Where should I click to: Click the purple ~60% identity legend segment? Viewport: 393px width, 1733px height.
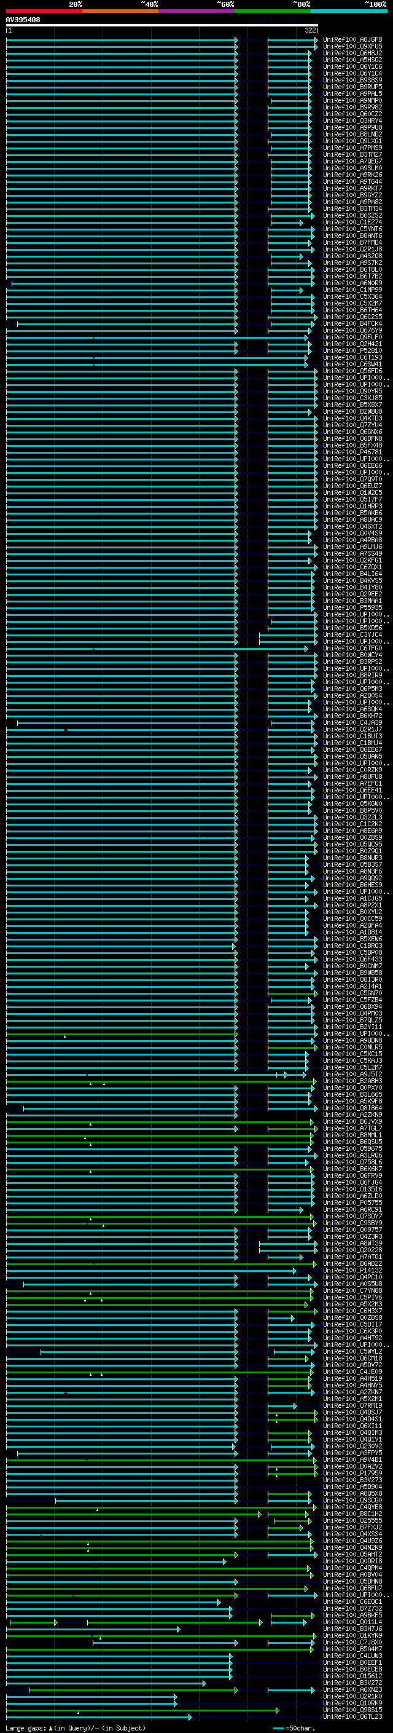[x=197, y=11]
